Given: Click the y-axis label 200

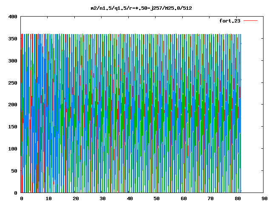Looking at the screenshot, I should click(13, 105).
